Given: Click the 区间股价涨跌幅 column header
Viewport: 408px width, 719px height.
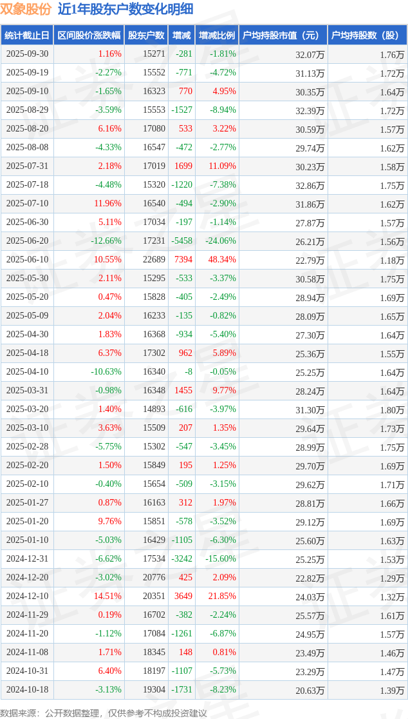Looking at the screenshot, I should coord(88,35).
